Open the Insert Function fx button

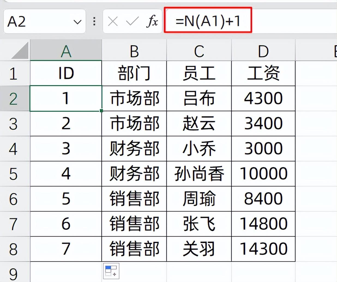152,21
